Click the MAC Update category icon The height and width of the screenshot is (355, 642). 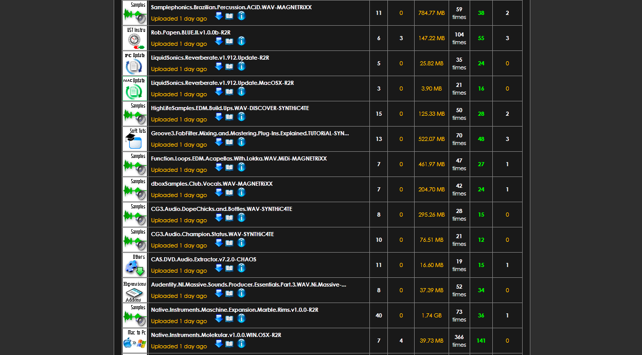135,88
